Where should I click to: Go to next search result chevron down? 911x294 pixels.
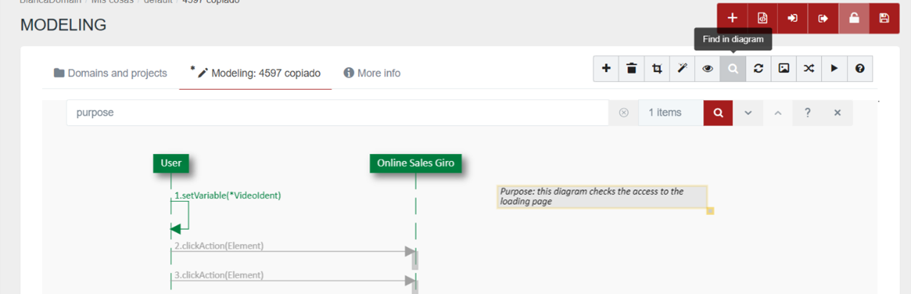[748, 113]
